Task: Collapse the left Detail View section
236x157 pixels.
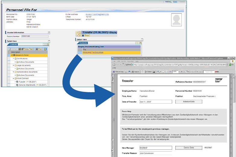Action: click(x=49, y=41)
